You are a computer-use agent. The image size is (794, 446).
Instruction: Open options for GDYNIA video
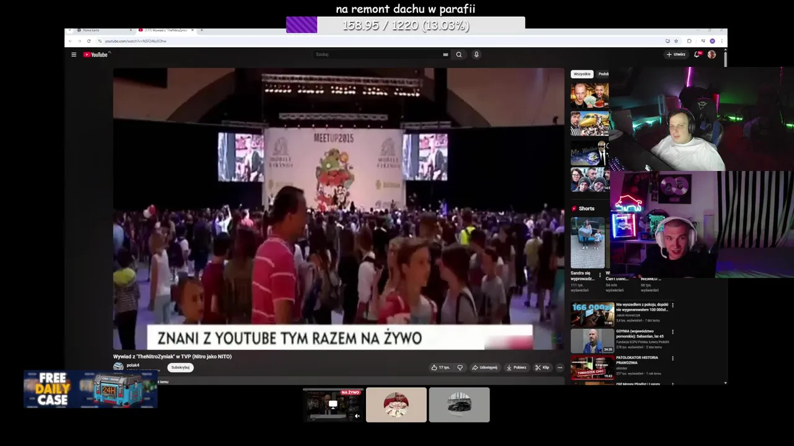click(x=672, y=332)
